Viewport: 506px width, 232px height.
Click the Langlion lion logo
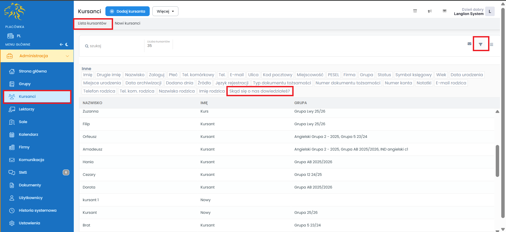coord(15,12)
